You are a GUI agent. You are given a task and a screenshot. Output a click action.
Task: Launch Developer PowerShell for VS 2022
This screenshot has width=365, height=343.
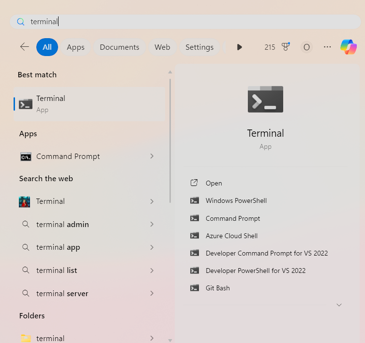265,271
